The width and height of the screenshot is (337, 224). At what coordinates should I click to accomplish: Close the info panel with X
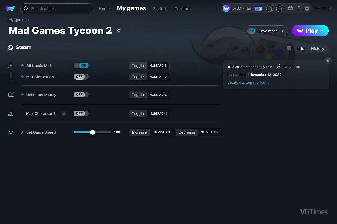tap(328, 61)
